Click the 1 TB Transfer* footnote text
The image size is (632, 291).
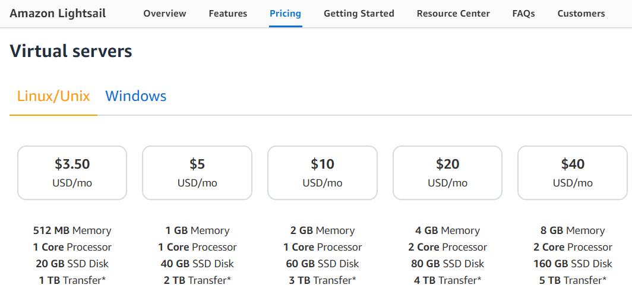[x=72, y=280]
